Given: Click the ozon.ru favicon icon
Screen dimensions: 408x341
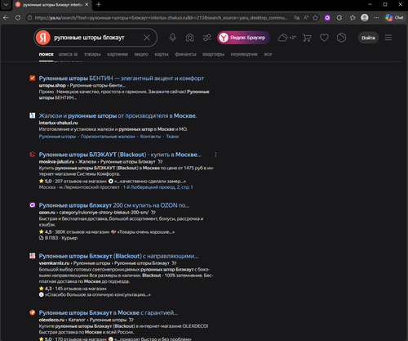Looking at the screenshot, I should coord(33,205).
